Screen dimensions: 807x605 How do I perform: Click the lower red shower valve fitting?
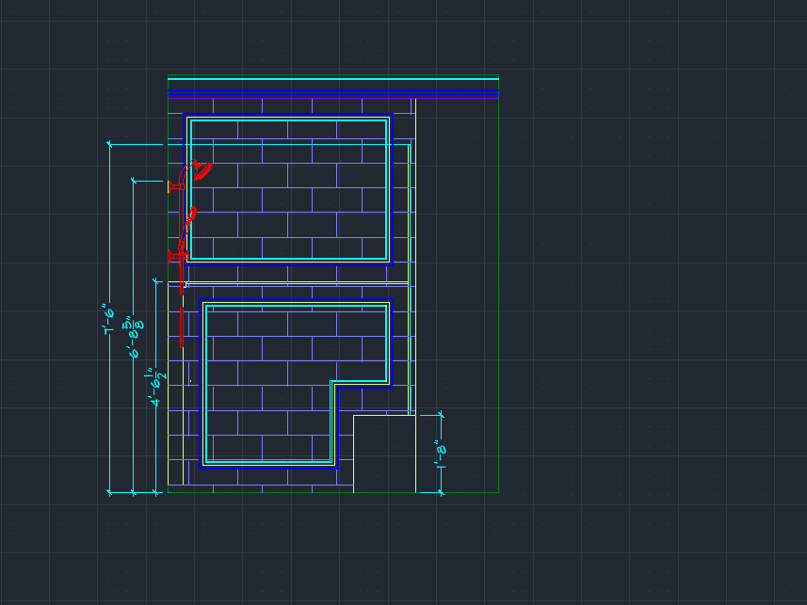(x=175, y=255)
